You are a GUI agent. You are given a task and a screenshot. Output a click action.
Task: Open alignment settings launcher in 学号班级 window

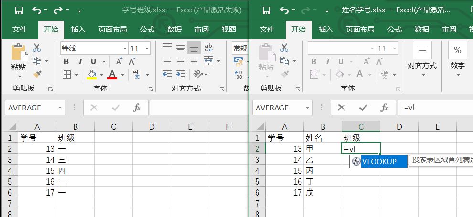pyautogui.click(x=222, y=89)
